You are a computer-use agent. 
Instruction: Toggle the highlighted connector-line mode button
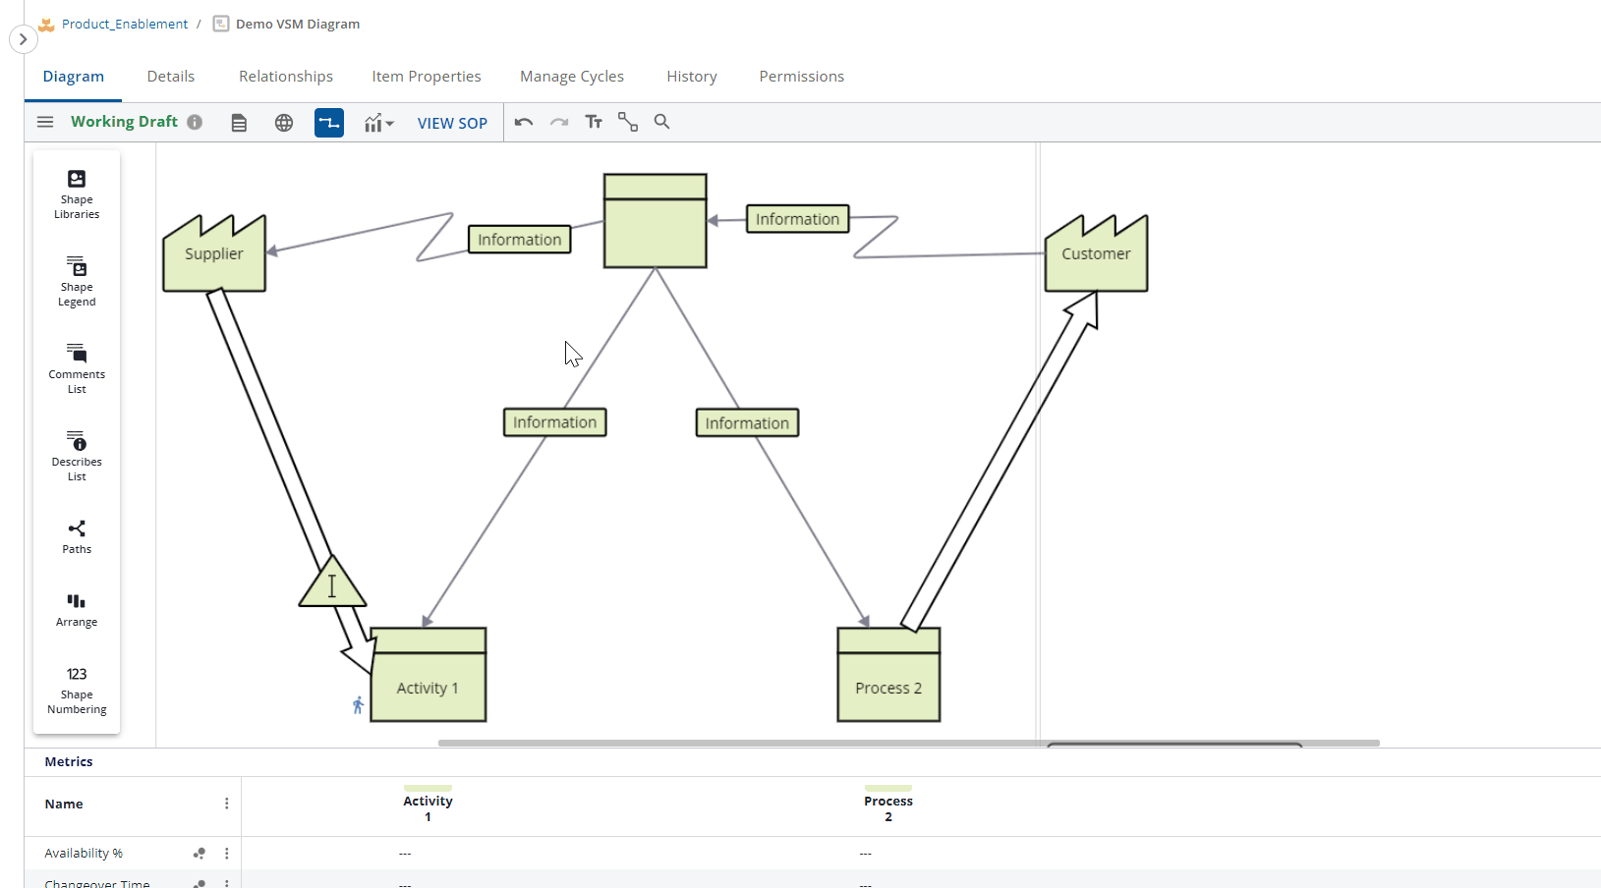click(329, 123)
